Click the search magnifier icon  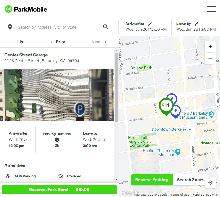click(105, 27)
